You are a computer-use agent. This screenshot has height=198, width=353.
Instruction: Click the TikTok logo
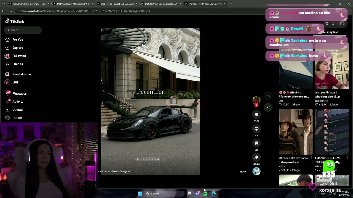click(x=15, y=21)
